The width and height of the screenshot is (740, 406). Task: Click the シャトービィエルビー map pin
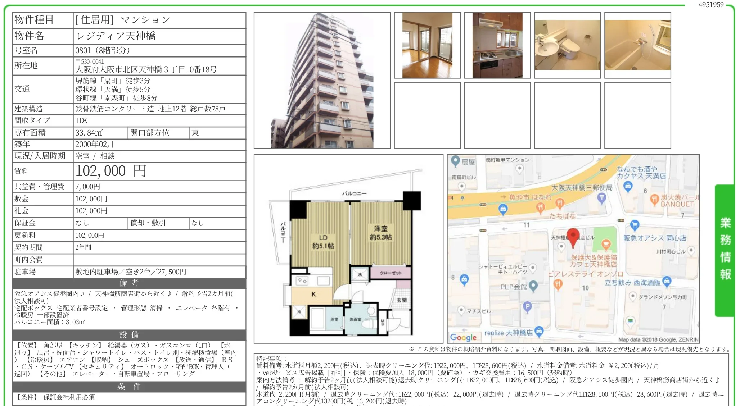533,268
